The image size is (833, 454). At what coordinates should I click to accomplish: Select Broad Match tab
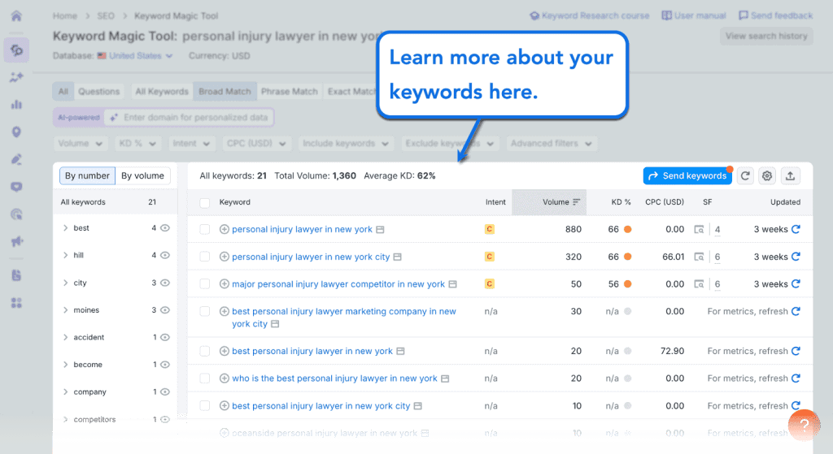tap(225, 91)
